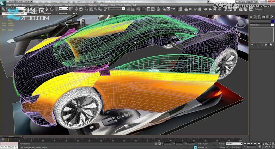
Task: Click the bottom Go to End button
Action: tap(259, 144)
